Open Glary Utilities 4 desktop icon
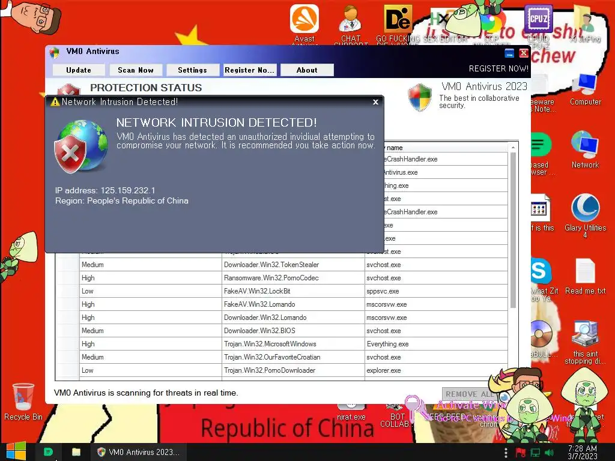The image size is (615, 461). tap(585, 215)
